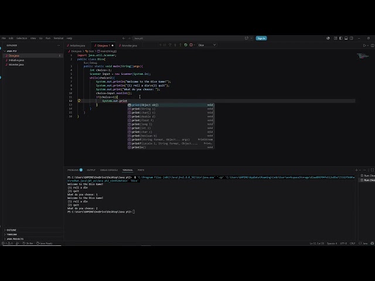
Task: Select the println() suggestion
Action: tap(171, 148)
